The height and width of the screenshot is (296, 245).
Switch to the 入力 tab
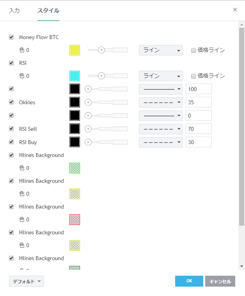pyautogui.click(x=14, y=11)
